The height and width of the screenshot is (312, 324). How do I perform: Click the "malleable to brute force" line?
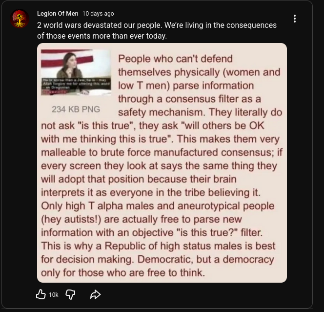[x=162, y=153]
